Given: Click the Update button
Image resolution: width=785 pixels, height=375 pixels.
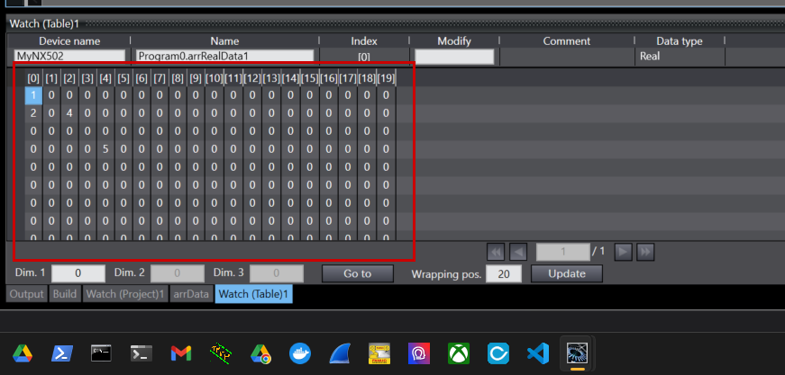Looking at the screenshot, I should 566,273.
